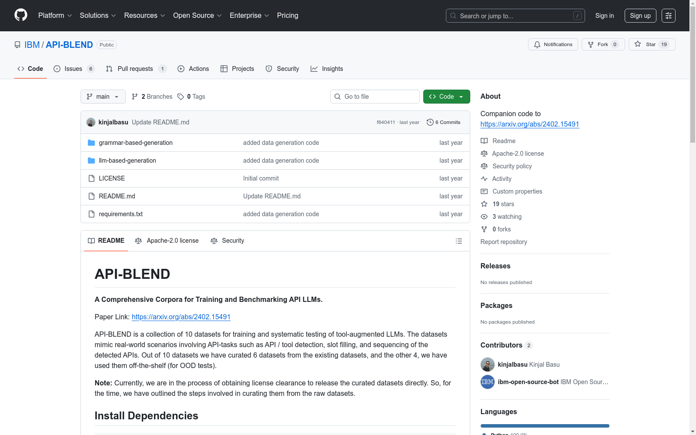Open the 6 Commits link
This screenshot has width=696, height=435.
(x=444, y=122)
